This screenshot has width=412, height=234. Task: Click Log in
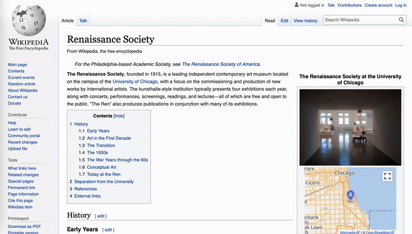pyautogui.click(x=401, y=5)
